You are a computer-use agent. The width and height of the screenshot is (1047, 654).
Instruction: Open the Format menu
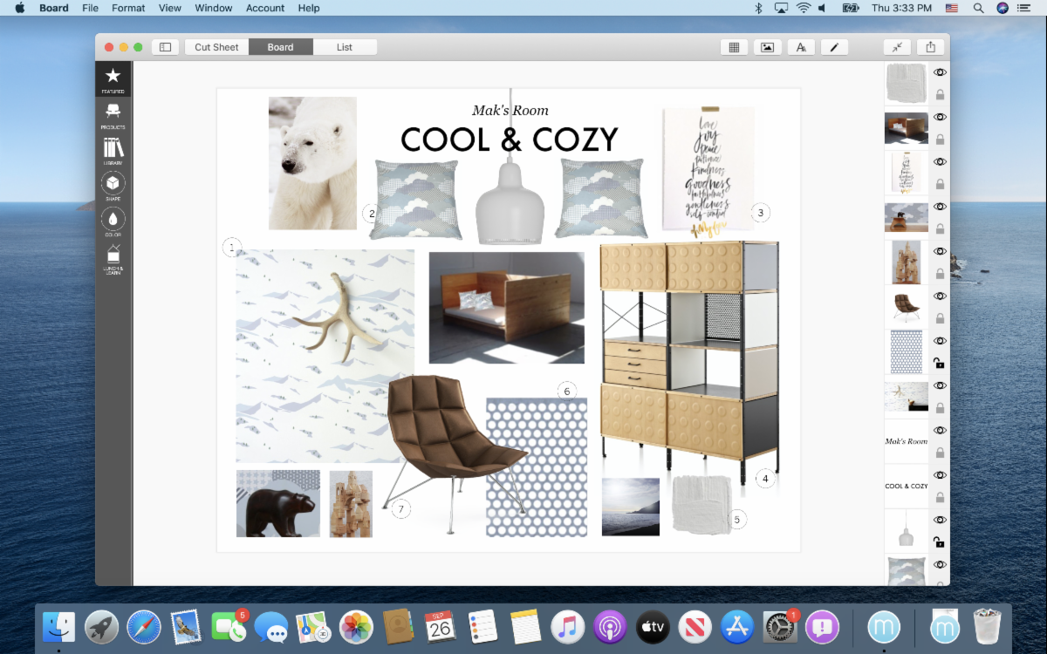pos(128,8)
